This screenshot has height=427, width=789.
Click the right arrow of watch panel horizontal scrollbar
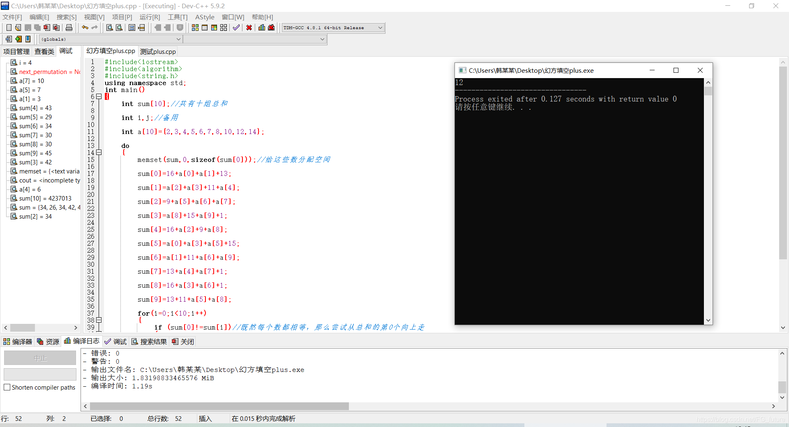coord(76,328)
